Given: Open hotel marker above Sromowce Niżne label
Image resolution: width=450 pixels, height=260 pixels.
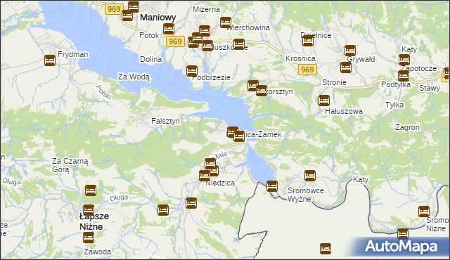Looking at the screenshot, I should click(x=424, y=212).
